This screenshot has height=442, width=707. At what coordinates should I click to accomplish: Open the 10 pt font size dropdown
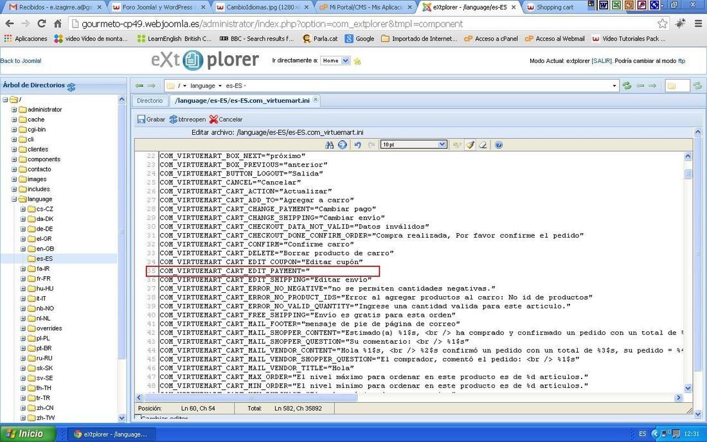[x=413, y=145]
